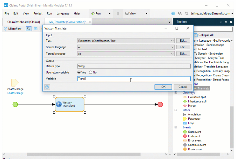Click the globe icon in top toolbar
Viewport: 236px width, 159px height.
(173, 14)
